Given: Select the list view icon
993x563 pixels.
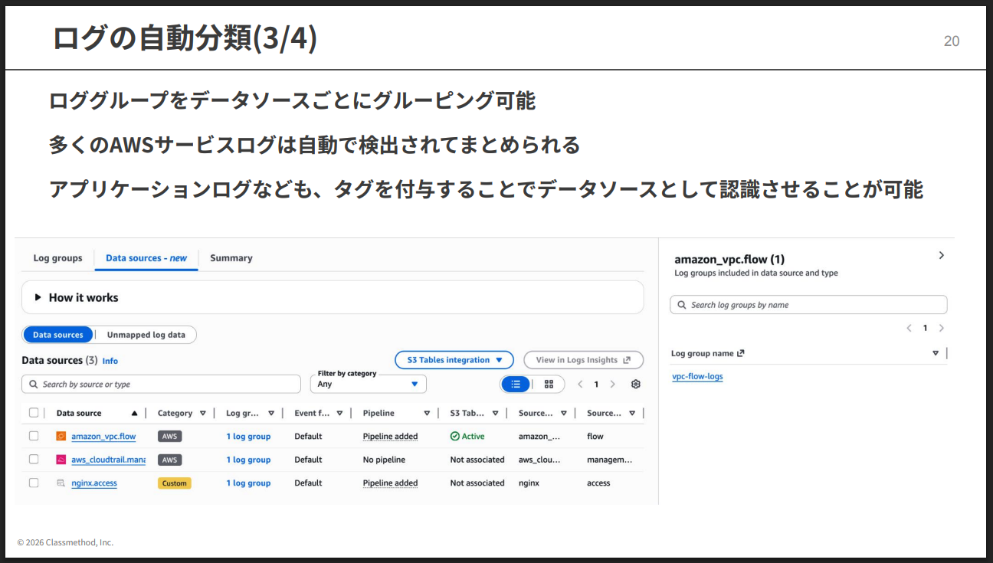Looking at the screenshot, I should tap(516, 384).
